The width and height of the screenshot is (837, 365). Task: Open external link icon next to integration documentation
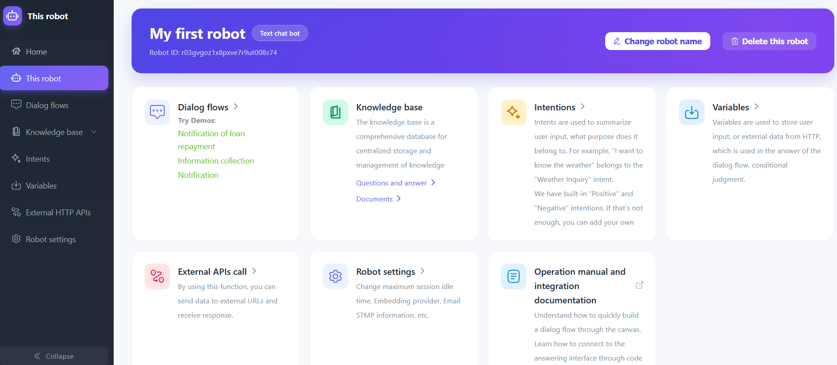point(640,285)
